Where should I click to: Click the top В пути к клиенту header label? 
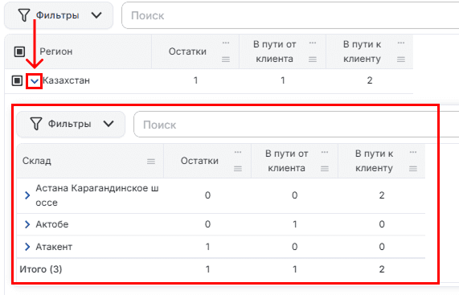coord(362,51)
